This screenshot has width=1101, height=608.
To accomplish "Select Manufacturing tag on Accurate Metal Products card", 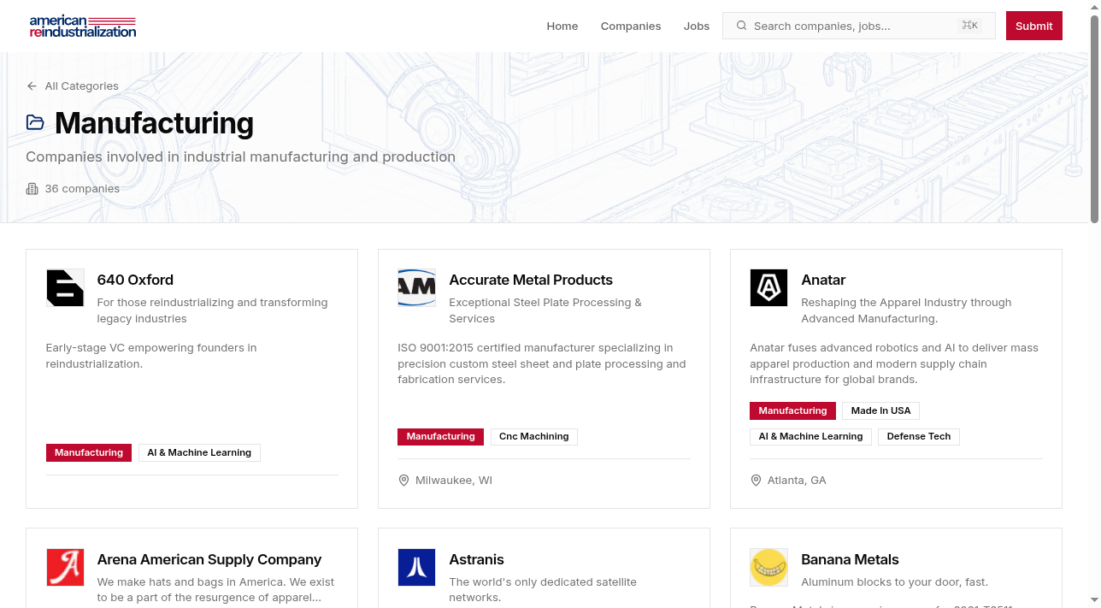I will (x=440, y=437).
